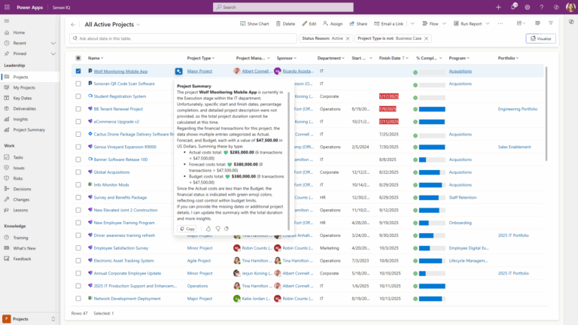The width and height of the screenshot is (578, 325).
Task: Click progress bar for Banner Software Release 100
Action: [x=432, y=159]
